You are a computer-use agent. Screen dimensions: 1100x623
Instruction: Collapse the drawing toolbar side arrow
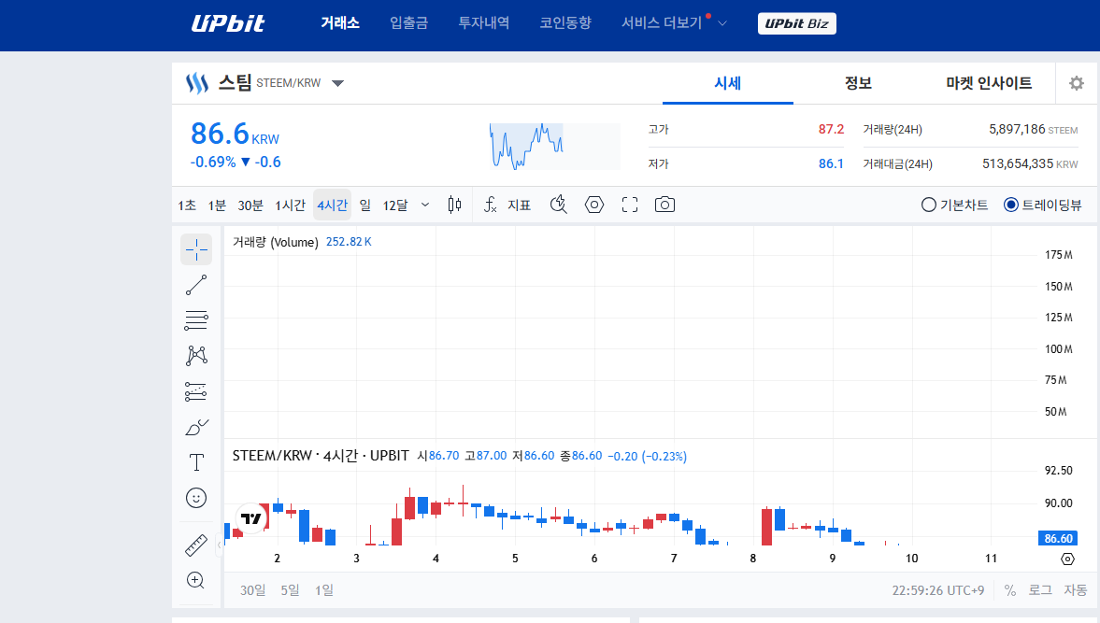219,545
